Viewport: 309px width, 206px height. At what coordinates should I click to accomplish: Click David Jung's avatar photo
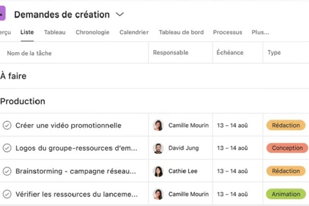point(158,148)
